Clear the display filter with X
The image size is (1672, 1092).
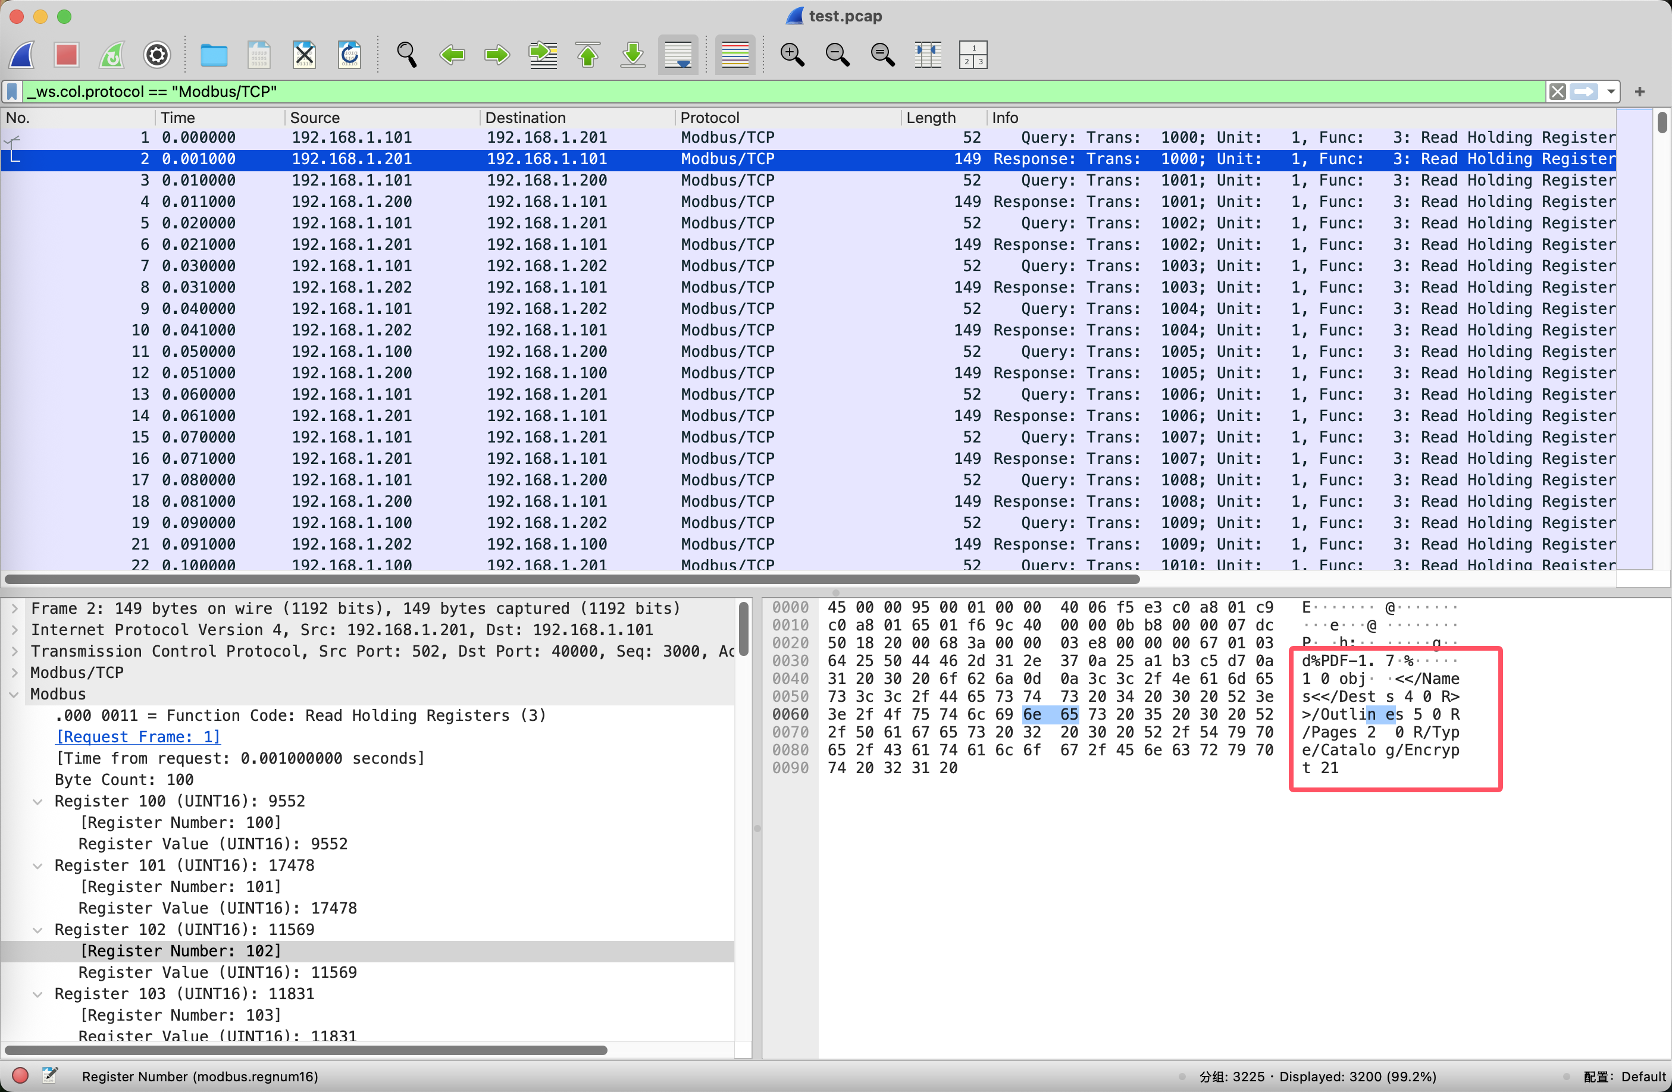point(1558,91)
